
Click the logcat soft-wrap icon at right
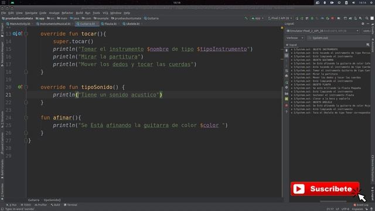[368, 45]
